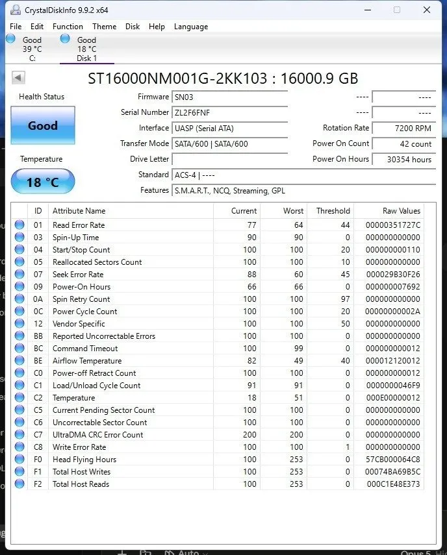Click the status orb for Current Pending Sector Count
The image size is (447, 555).
click(19, 410)
